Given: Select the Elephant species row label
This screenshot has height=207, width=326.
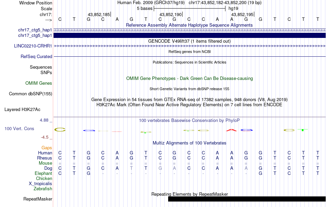Looking at the screenshot, I should (43, 174).
